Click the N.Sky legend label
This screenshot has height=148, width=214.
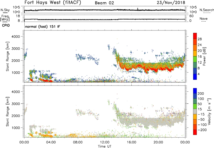[5, 10]
